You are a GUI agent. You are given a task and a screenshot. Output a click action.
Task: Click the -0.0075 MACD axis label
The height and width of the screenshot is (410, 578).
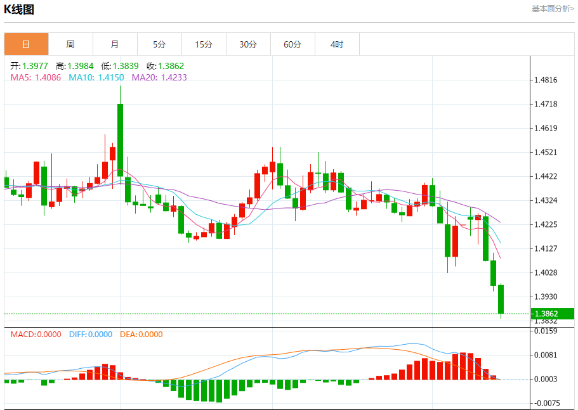pos(546,403)
